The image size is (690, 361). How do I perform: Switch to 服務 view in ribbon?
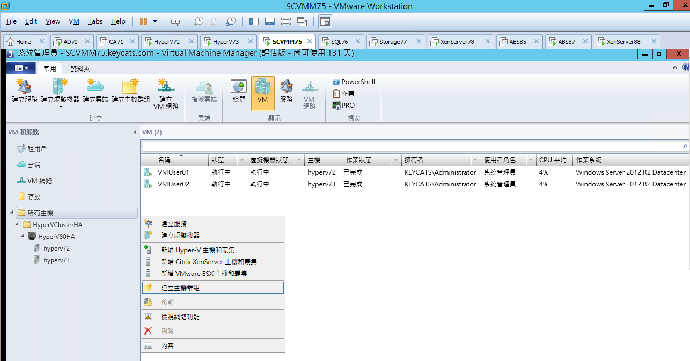[x=286, y=91]
